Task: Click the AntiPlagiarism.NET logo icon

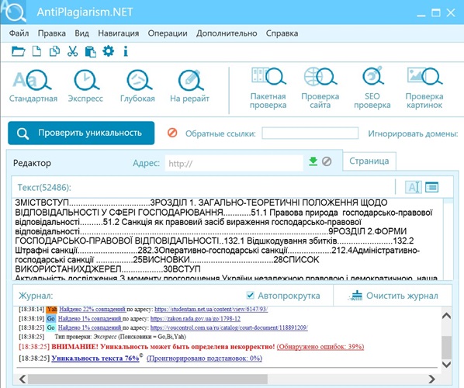Action: (14, 12)
